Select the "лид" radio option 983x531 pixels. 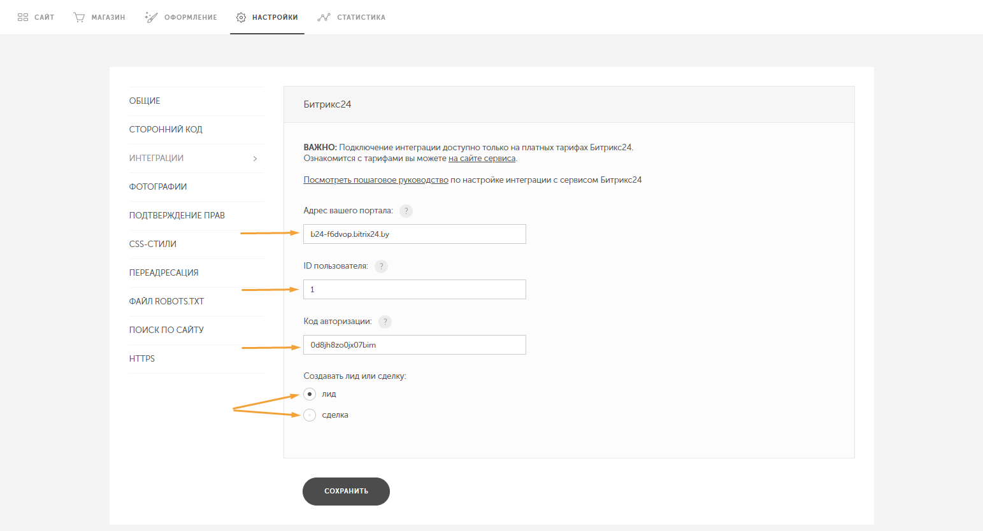(310, 394)
